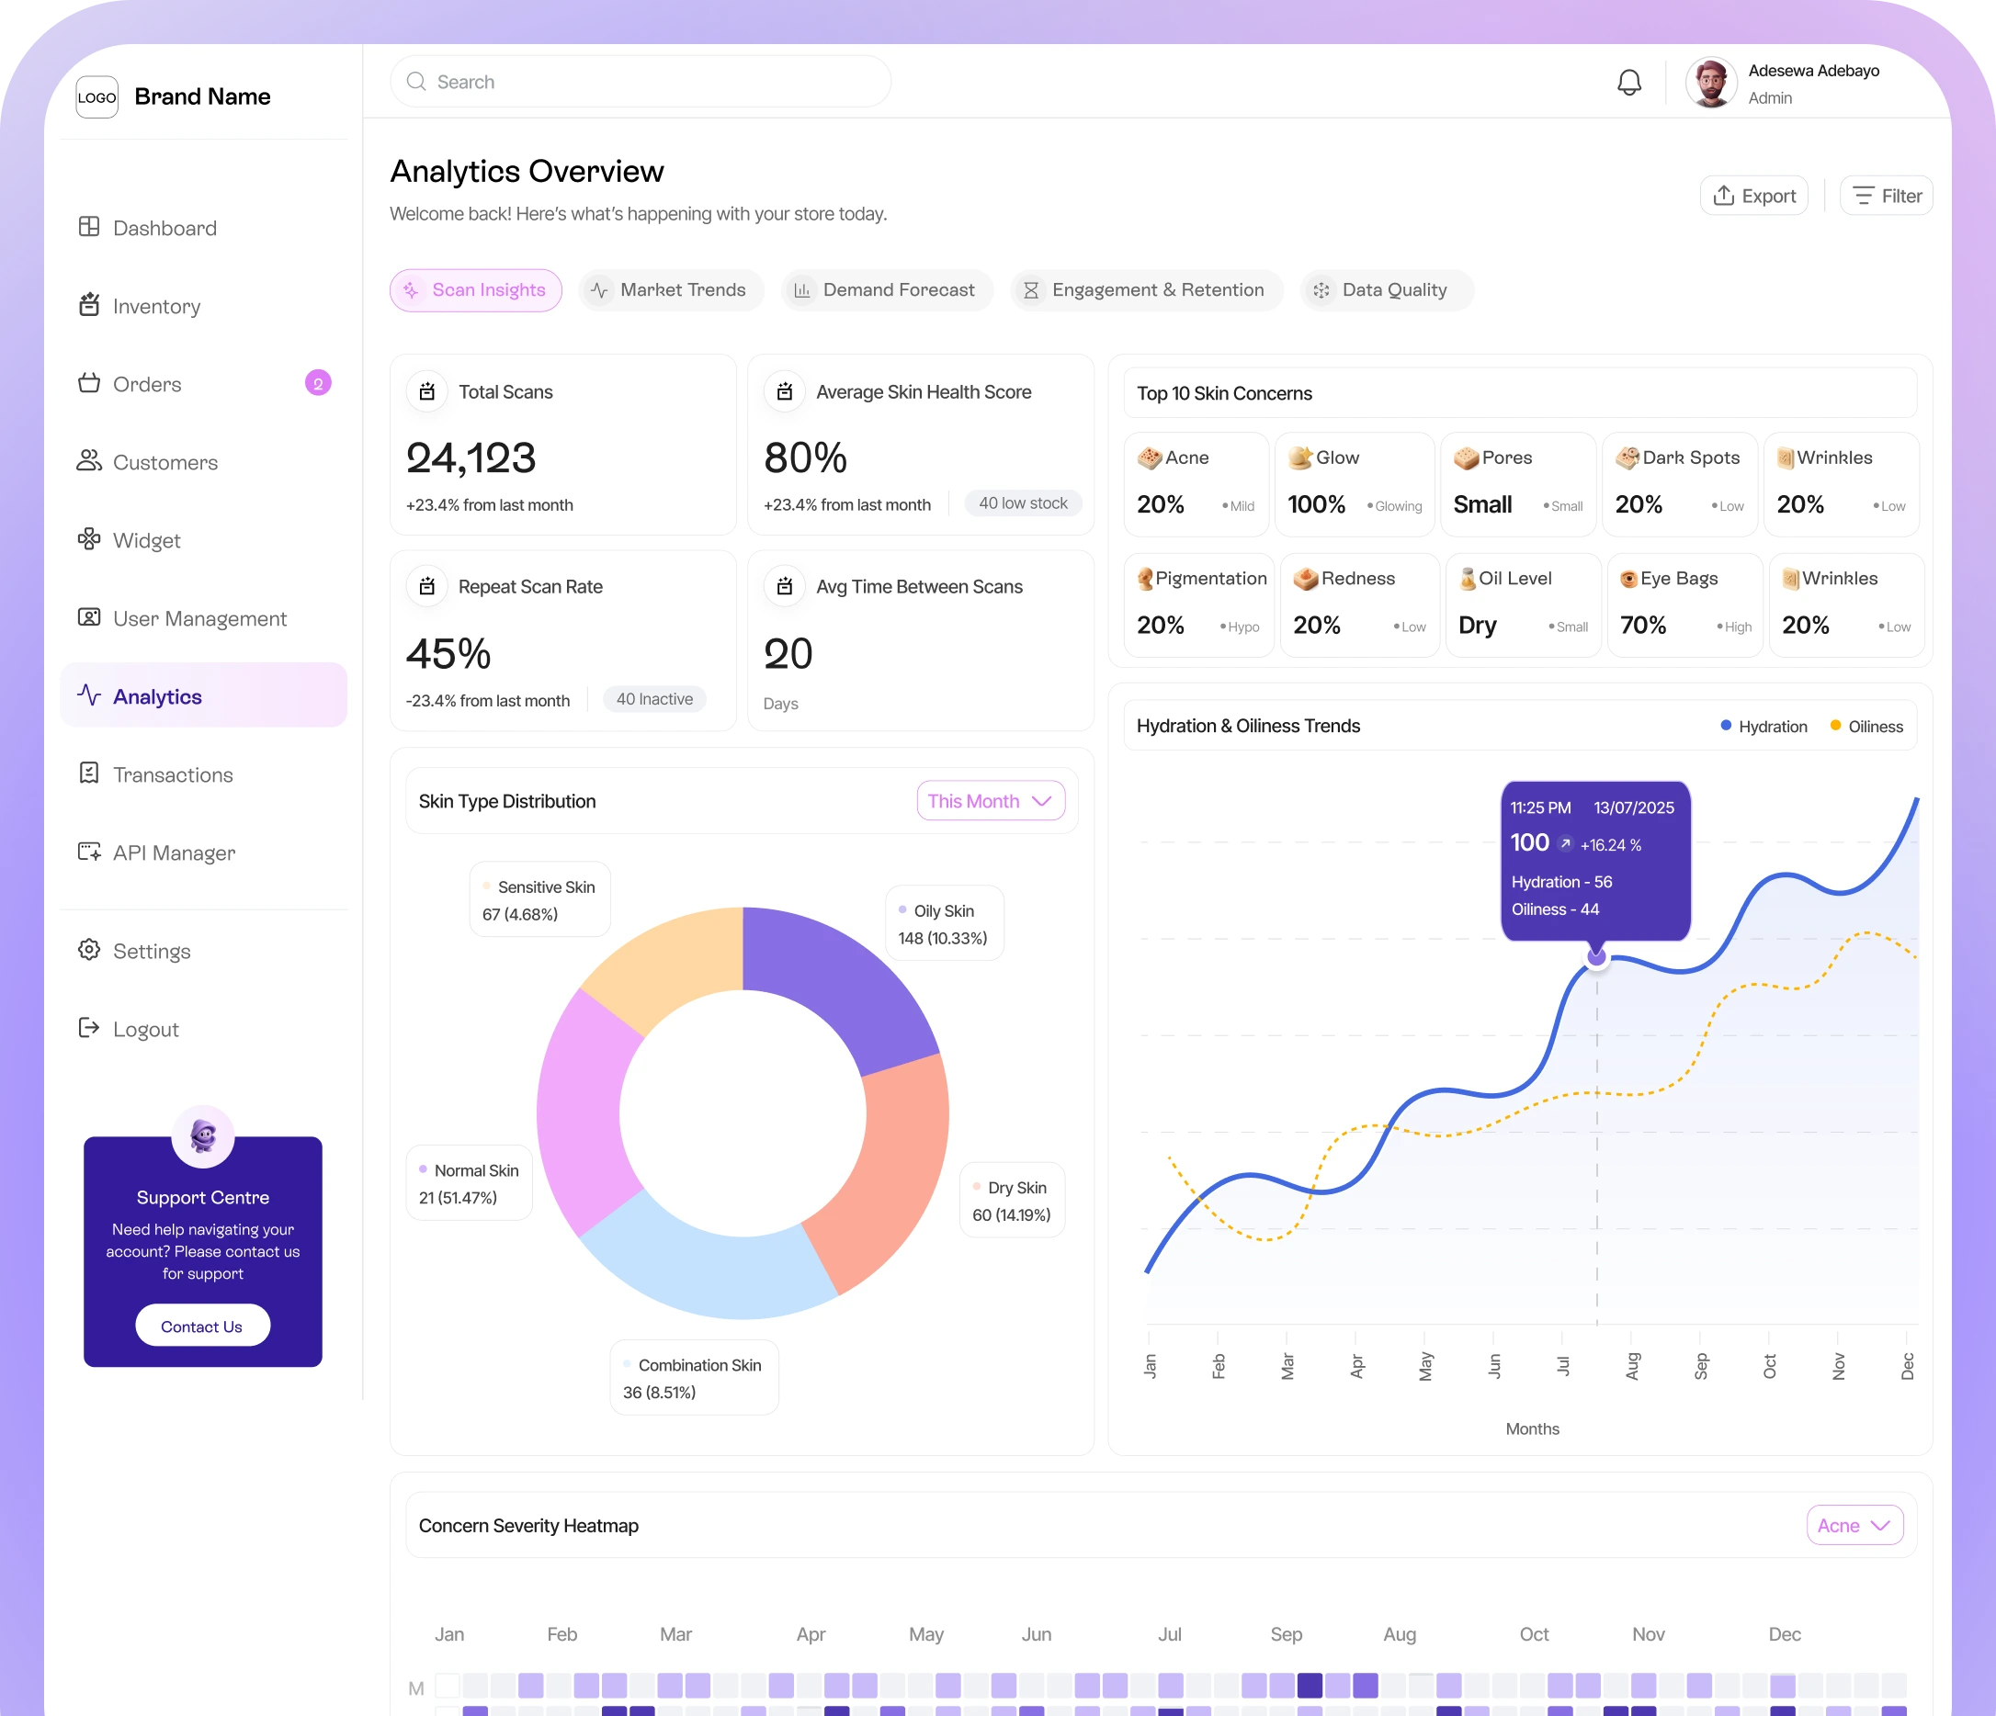Open Dashboard from the sidebar
The height and width of the screenshot is (1716, 1996).
tap(164, 228)
